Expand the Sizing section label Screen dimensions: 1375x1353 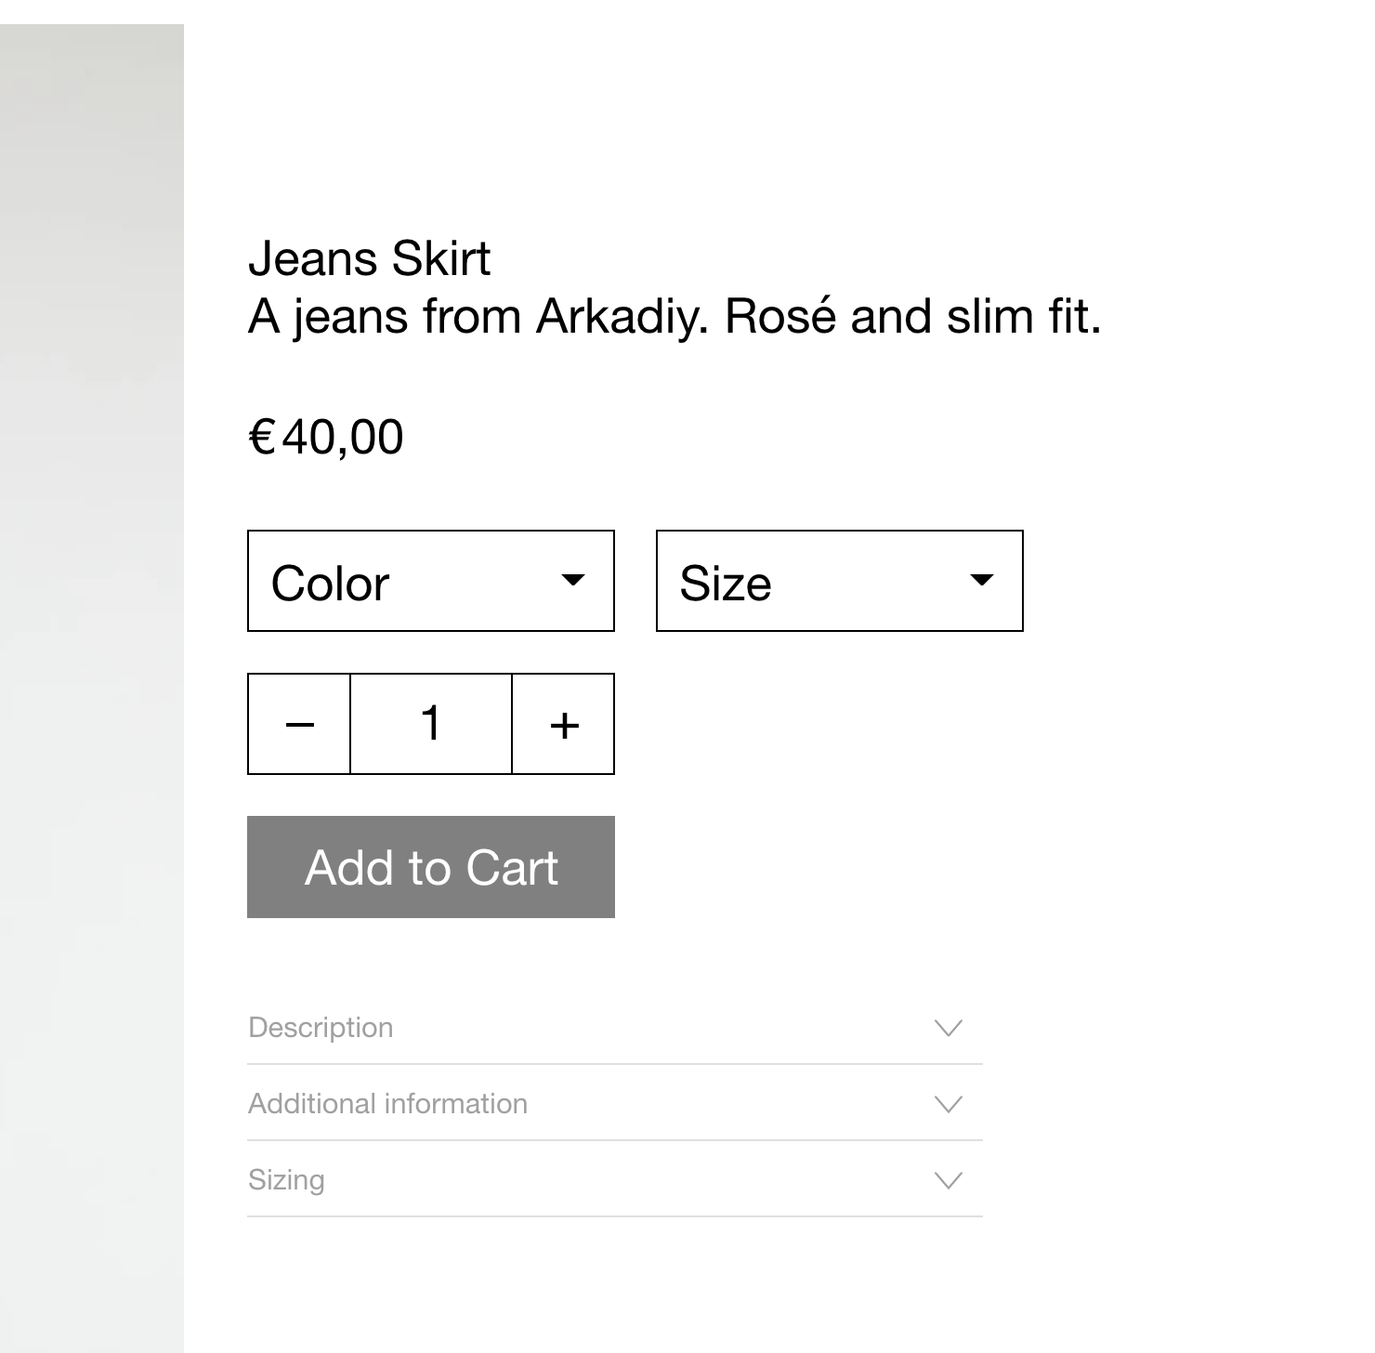pos(286,1180)
